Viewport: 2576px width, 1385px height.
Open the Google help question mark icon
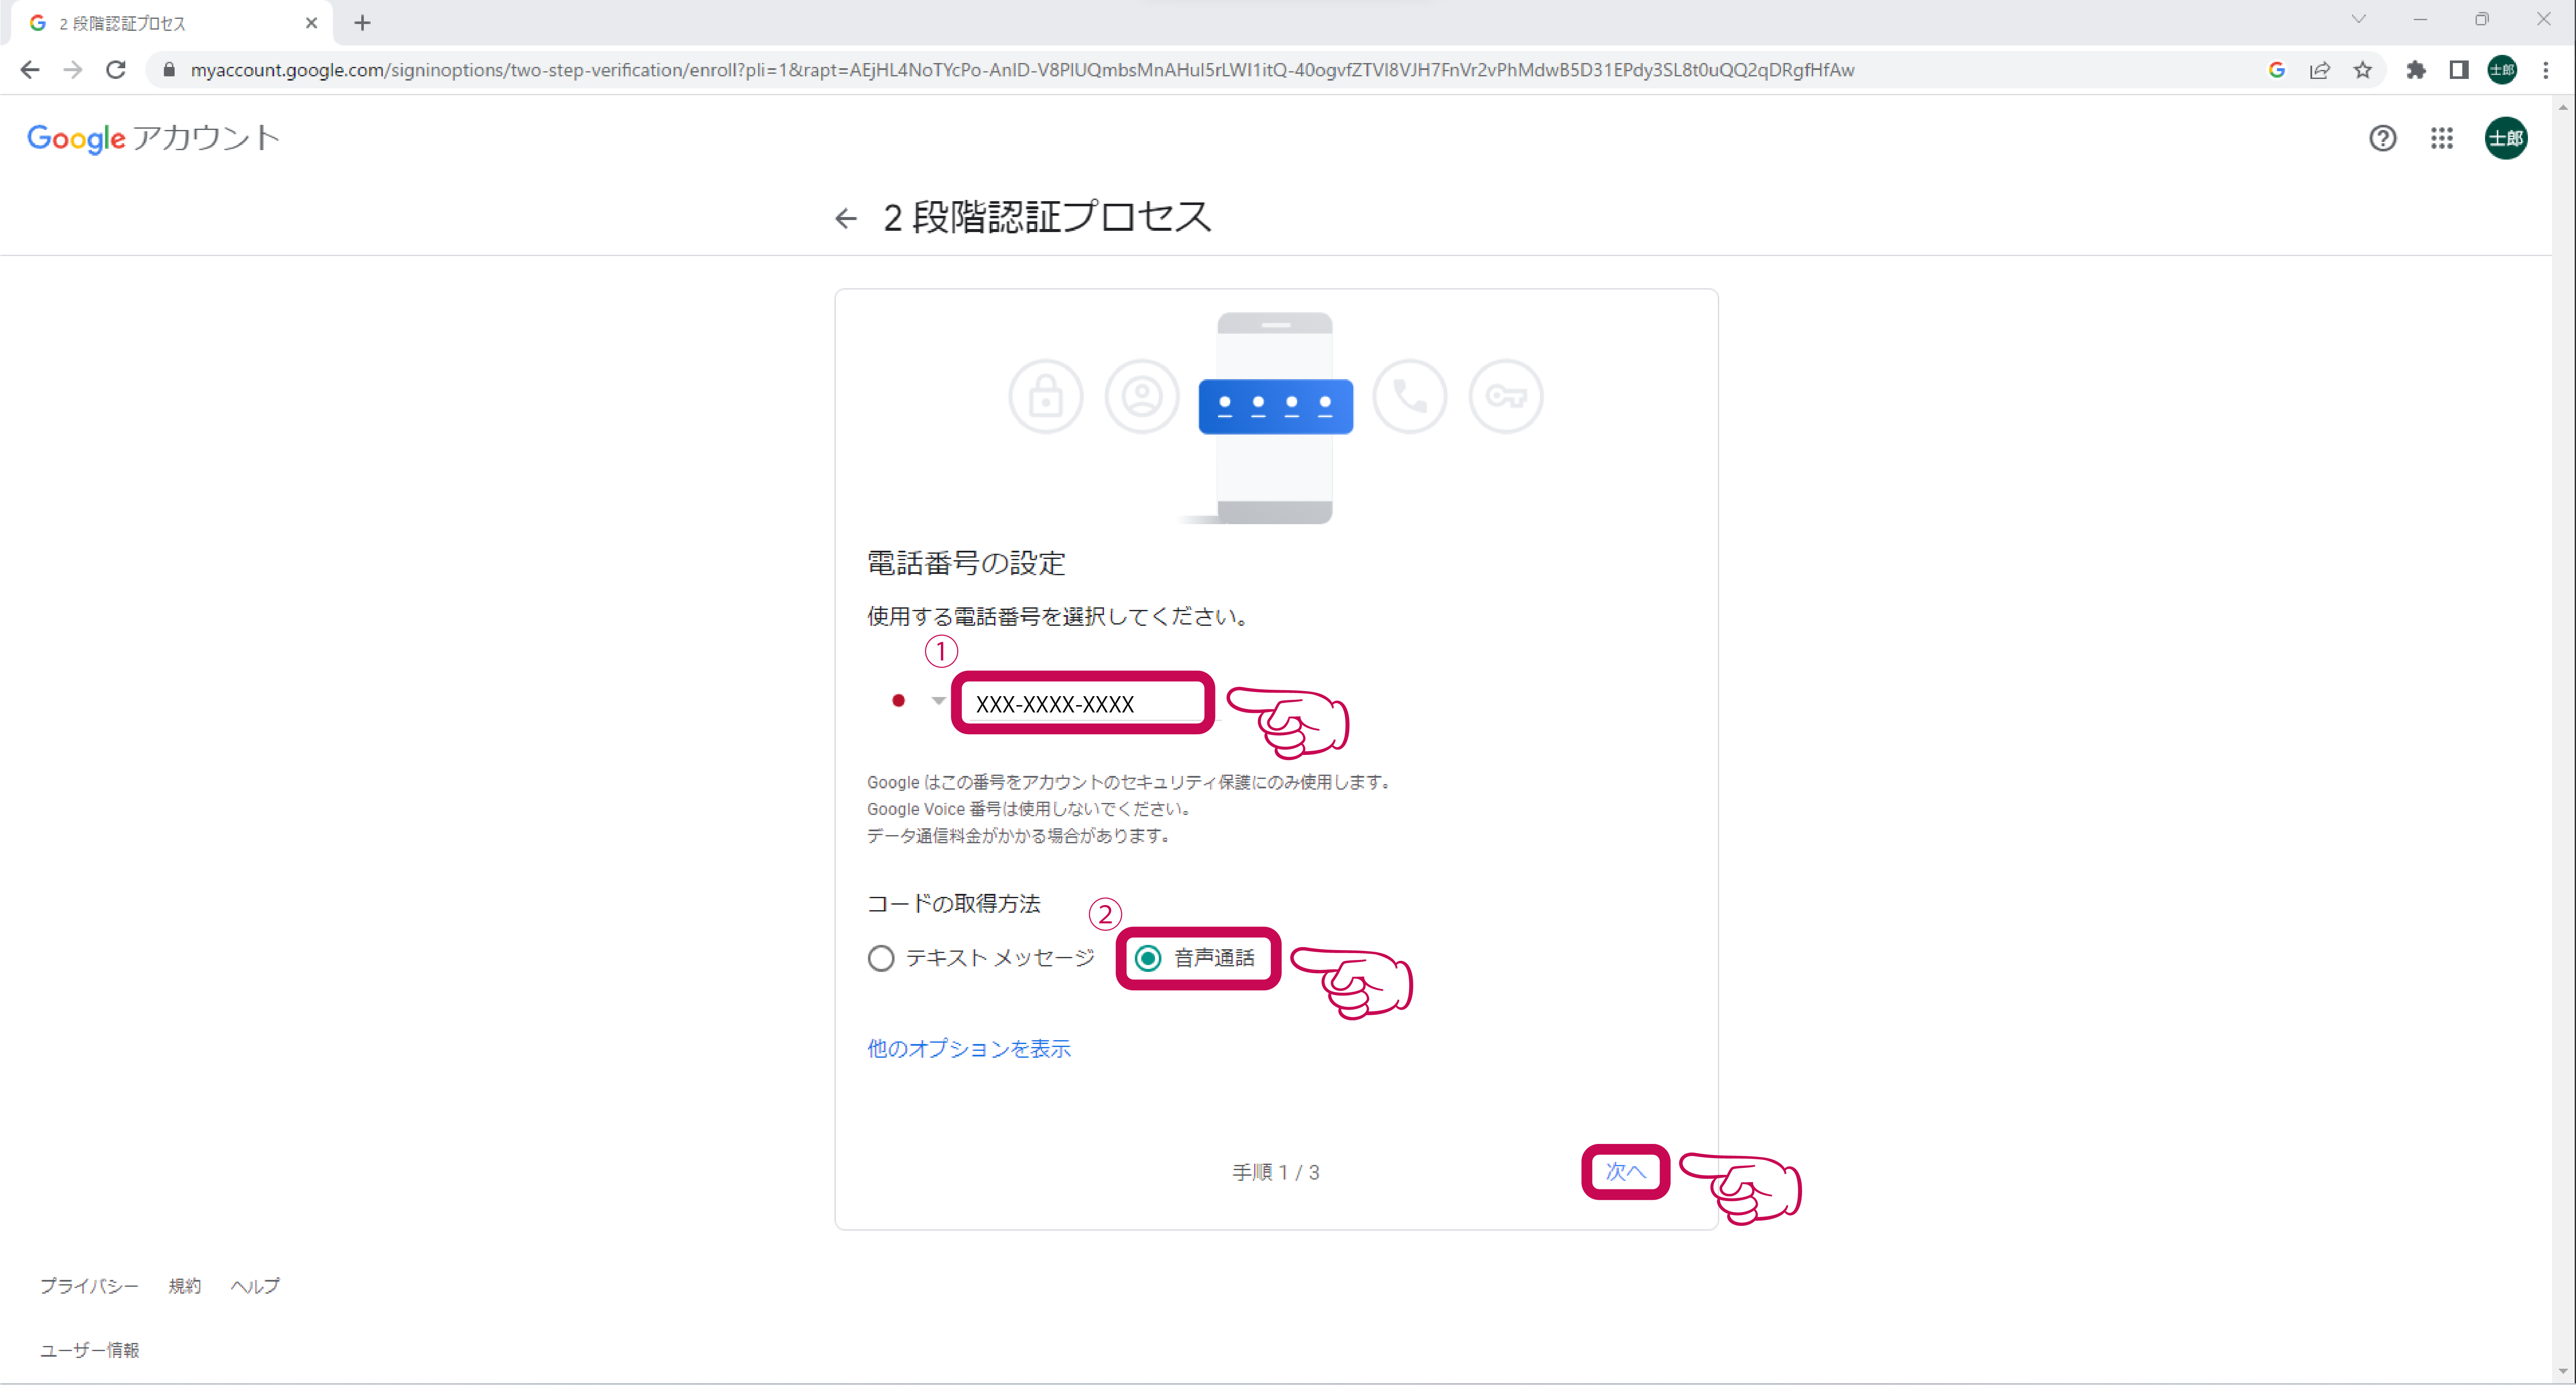click(x=2383, y=138)
